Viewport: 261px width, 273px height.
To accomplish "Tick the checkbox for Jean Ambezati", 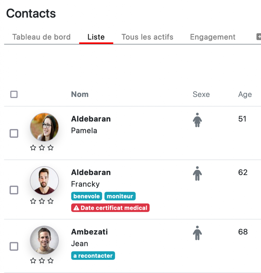I will (14, 246).
